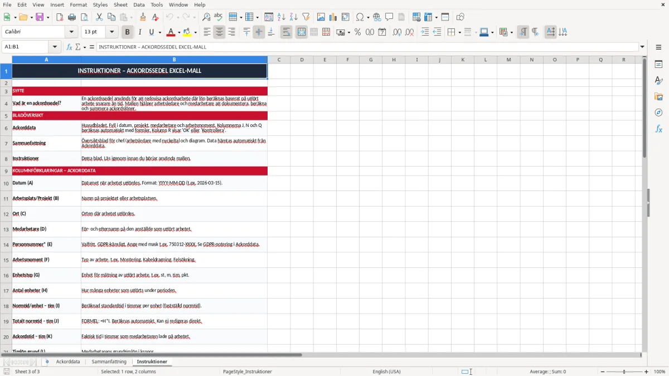669x376 pixels.
Task: Open the Underline style dropdown arrow
Action: (159, 32)
